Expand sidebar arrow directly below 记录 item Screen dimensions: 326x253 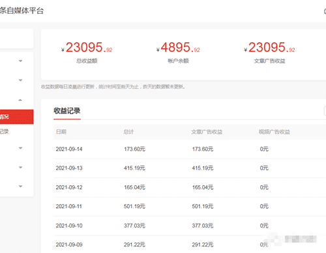tap(20, 148)
